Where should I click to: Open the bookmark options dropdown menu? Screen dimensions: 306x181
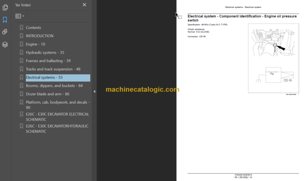20,16
